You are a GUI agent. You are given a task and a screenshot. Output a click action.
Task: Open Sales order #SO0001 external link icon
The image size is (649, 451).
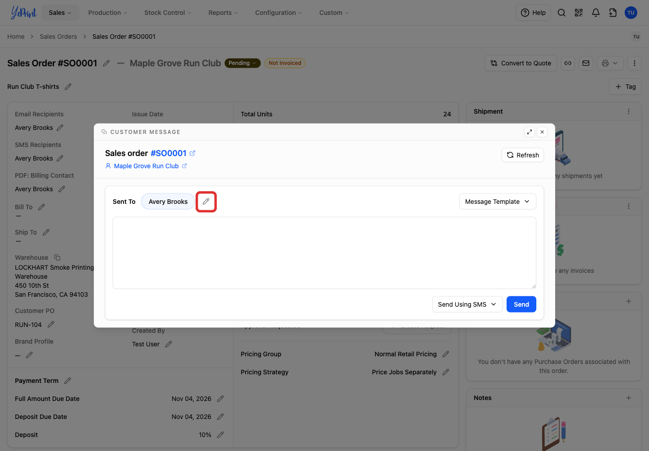[x=192, y=153]
